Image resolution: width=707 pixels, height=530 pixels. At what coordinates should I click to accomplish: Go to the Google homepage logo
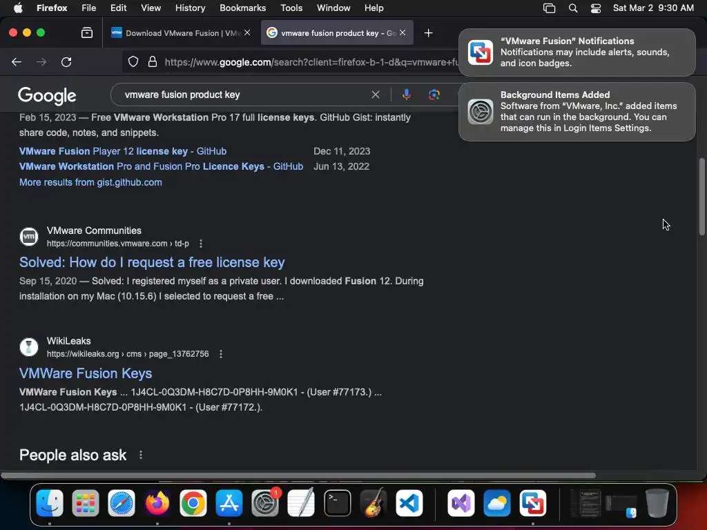(47, 95)
